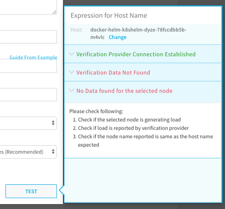Collapse chevron for No Data found section
Screen dimensions: 225x209
pyautogui.click(x=71, y=90)
